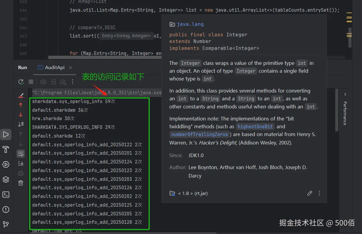Click the 'for (Map.Entry' code line

pos(116,53)
